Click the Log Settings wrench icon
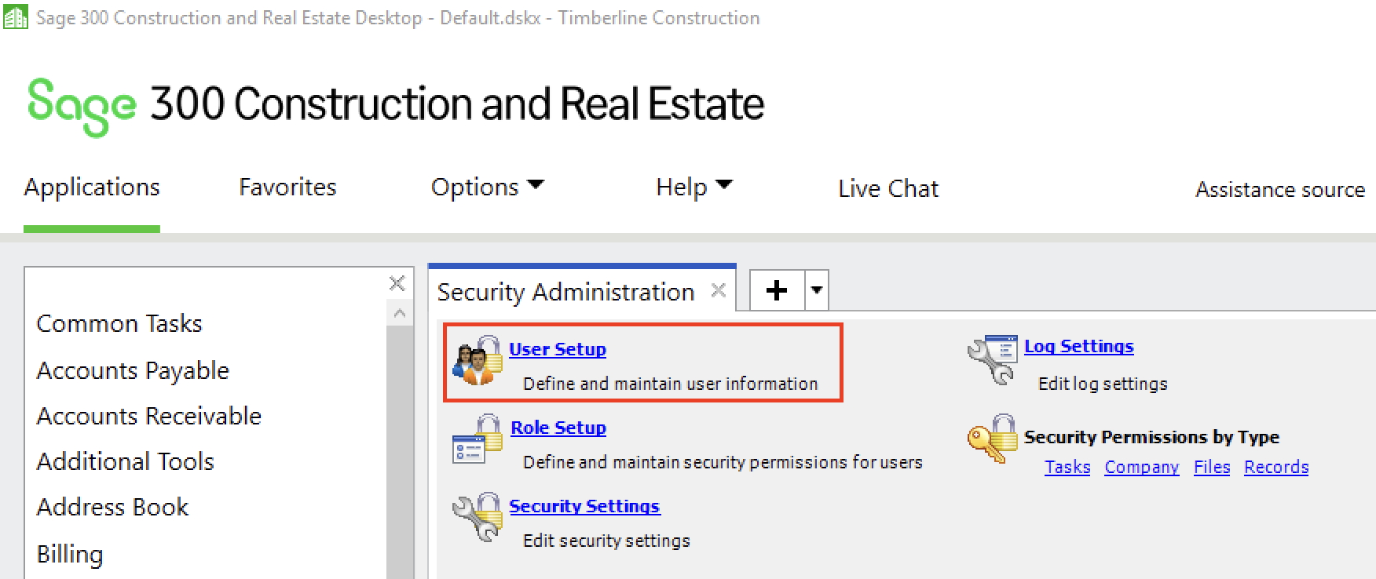The image size is (1376, 579). 993,360
